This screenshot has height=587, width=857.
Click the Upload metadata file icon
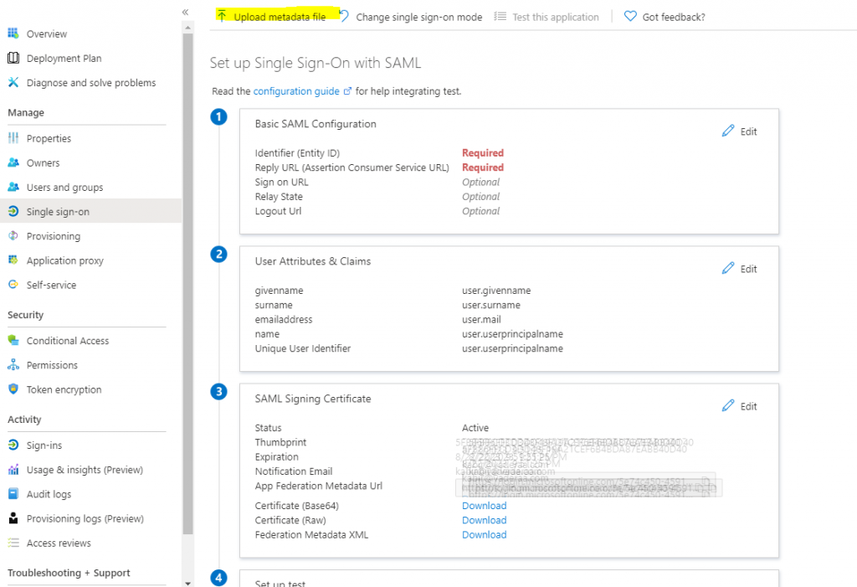(x=222, y=17)
